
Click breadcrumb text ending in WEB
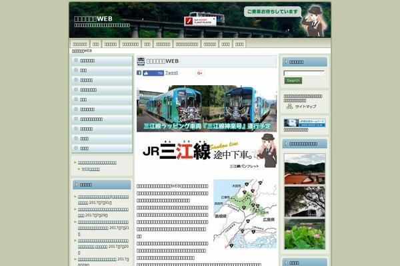point(81,51)
